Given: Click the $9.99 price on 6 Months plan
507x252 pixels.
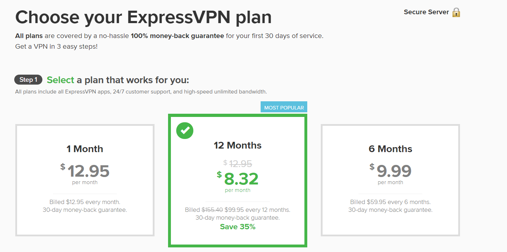Looking at the screenshot, I should point(394,171).
